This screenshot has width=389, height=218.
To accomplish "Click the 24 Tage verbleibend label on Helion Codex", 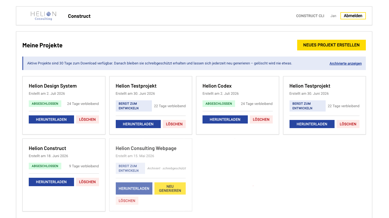I will tap(257, 104).
